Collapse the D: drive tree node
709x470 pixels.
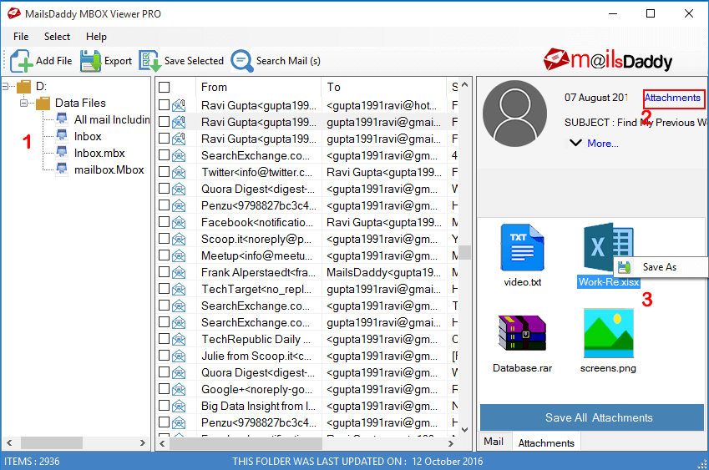[x=6, y=86]
